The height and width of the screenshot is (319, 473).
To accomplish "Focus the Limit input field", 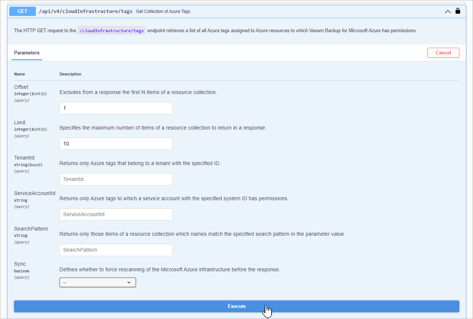I will click(116, 144).
